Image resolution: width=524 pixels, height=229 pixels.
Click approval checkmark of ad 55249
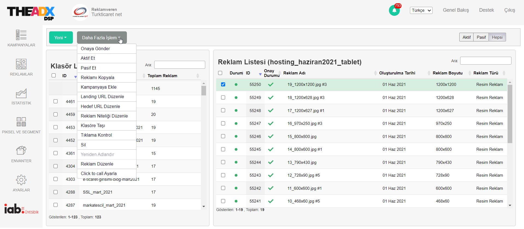click(271, 98)
